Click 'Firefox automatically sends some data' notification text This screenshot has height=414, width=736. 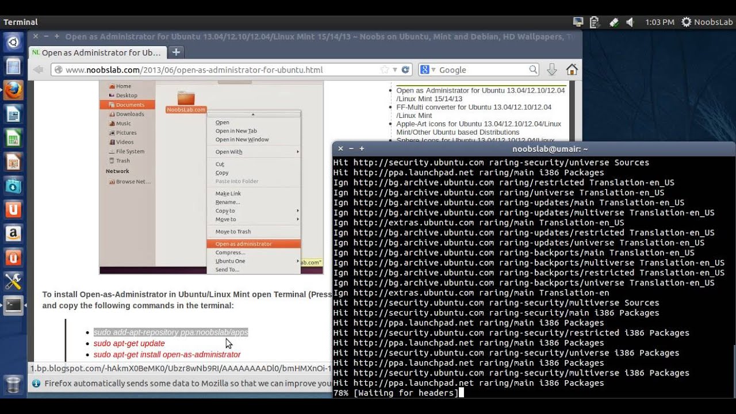click(x=188, y=384)
